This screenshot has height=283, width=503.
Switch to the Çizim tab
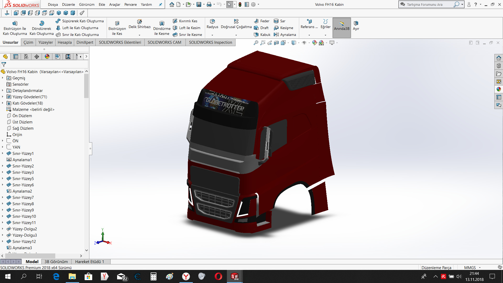(x=28, y=42)
